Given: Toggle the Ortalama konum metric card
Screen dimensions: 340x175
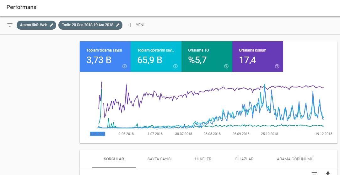Looking at the screenshot, I should tap(258, 57).
